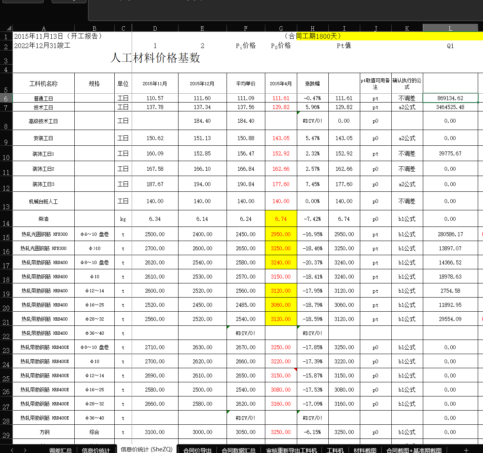Select column B header
The width and height of the screenshot is (483, 453).
coord(94,28)
